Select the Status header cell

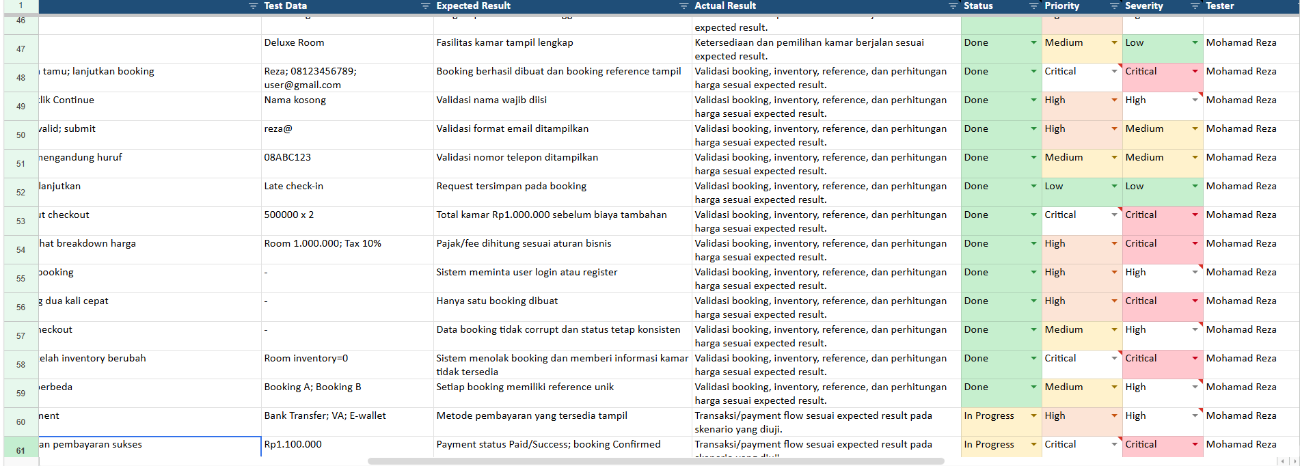1001,6
